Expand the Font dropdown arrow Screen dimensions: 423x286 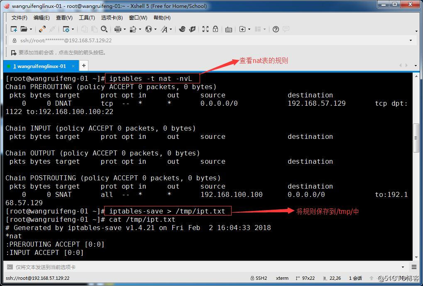pos(171,29)
